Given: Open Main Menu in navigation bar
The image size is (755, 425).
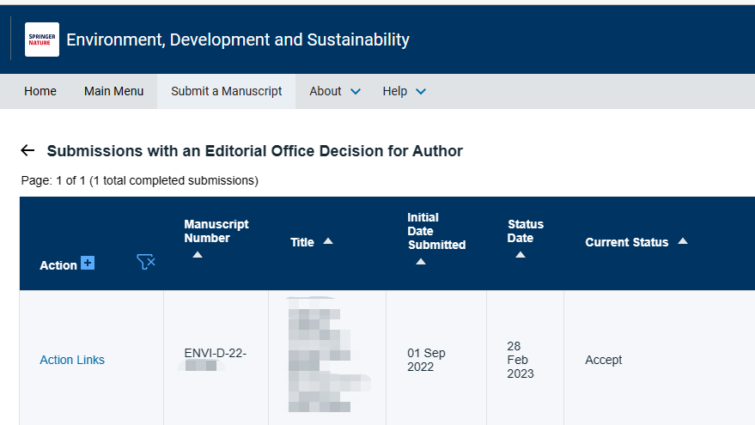Looking at the screenshot, I should pos(113,91).
